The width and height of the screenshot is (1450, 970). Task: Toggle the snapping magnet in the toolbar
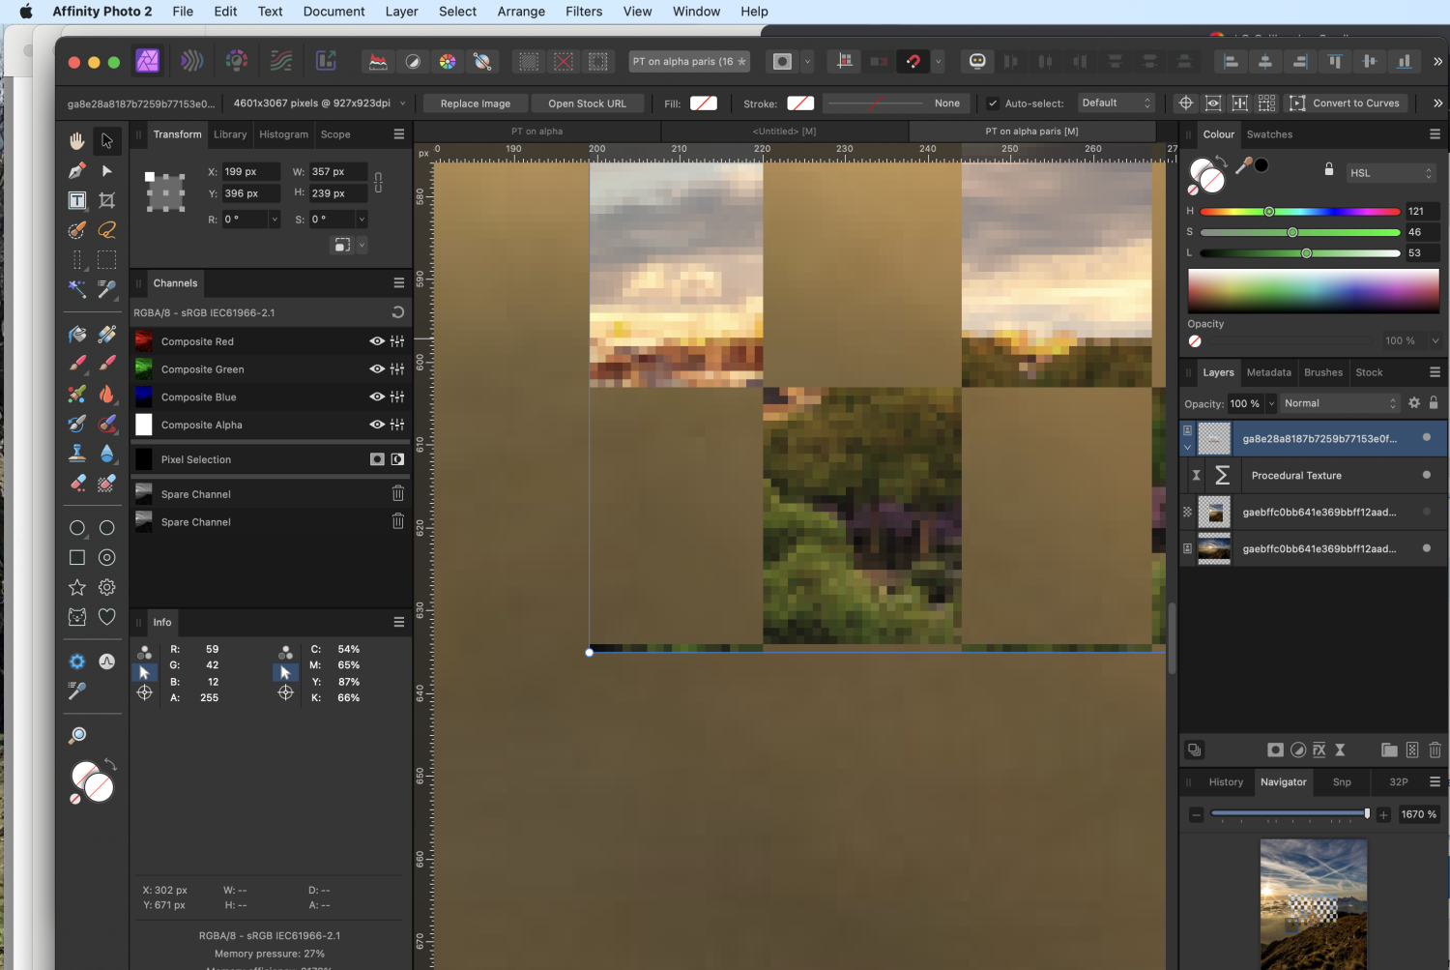[x=912, y=61]
